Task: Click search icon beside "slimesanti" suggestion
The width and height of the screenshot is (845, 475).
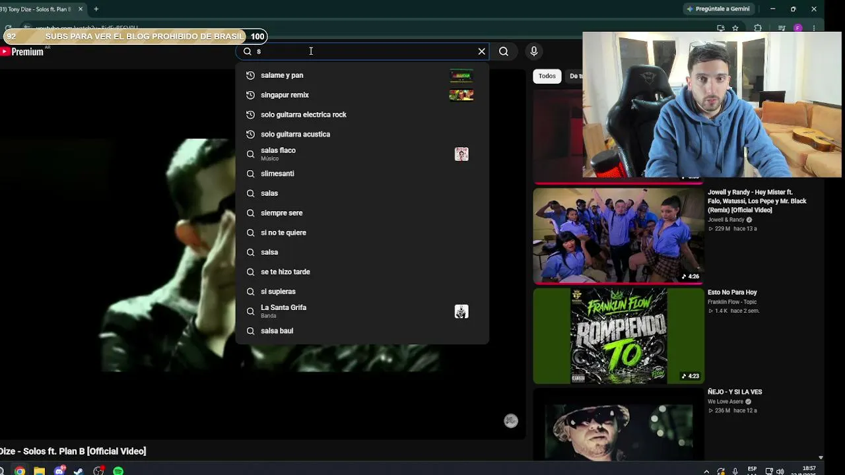Action: [250, 174]
